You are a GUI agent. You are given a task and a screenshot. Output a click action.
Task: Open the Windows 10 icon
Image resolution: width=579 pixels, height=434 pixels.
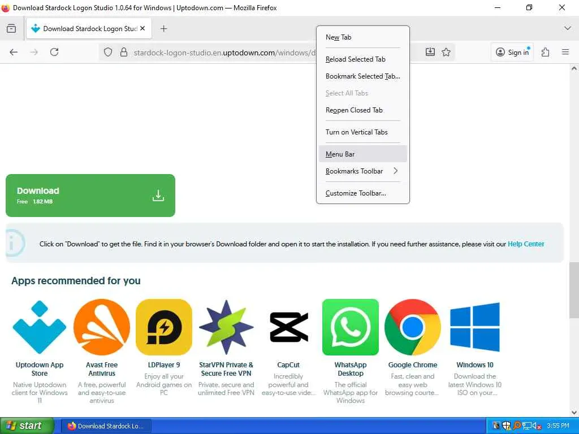pyautogui.click(x=475, y=327)
